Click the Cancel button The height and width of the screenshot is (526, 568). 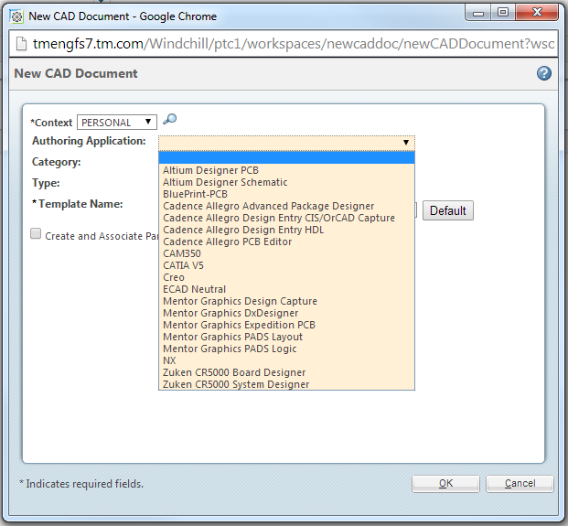coord(520,484)
